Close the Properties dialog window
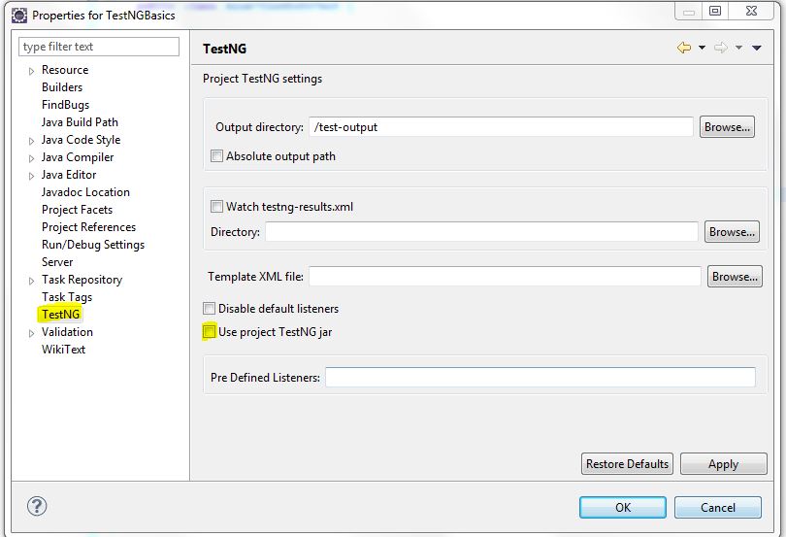This screenshot has width=786, height=537. (x=751, y=11)
